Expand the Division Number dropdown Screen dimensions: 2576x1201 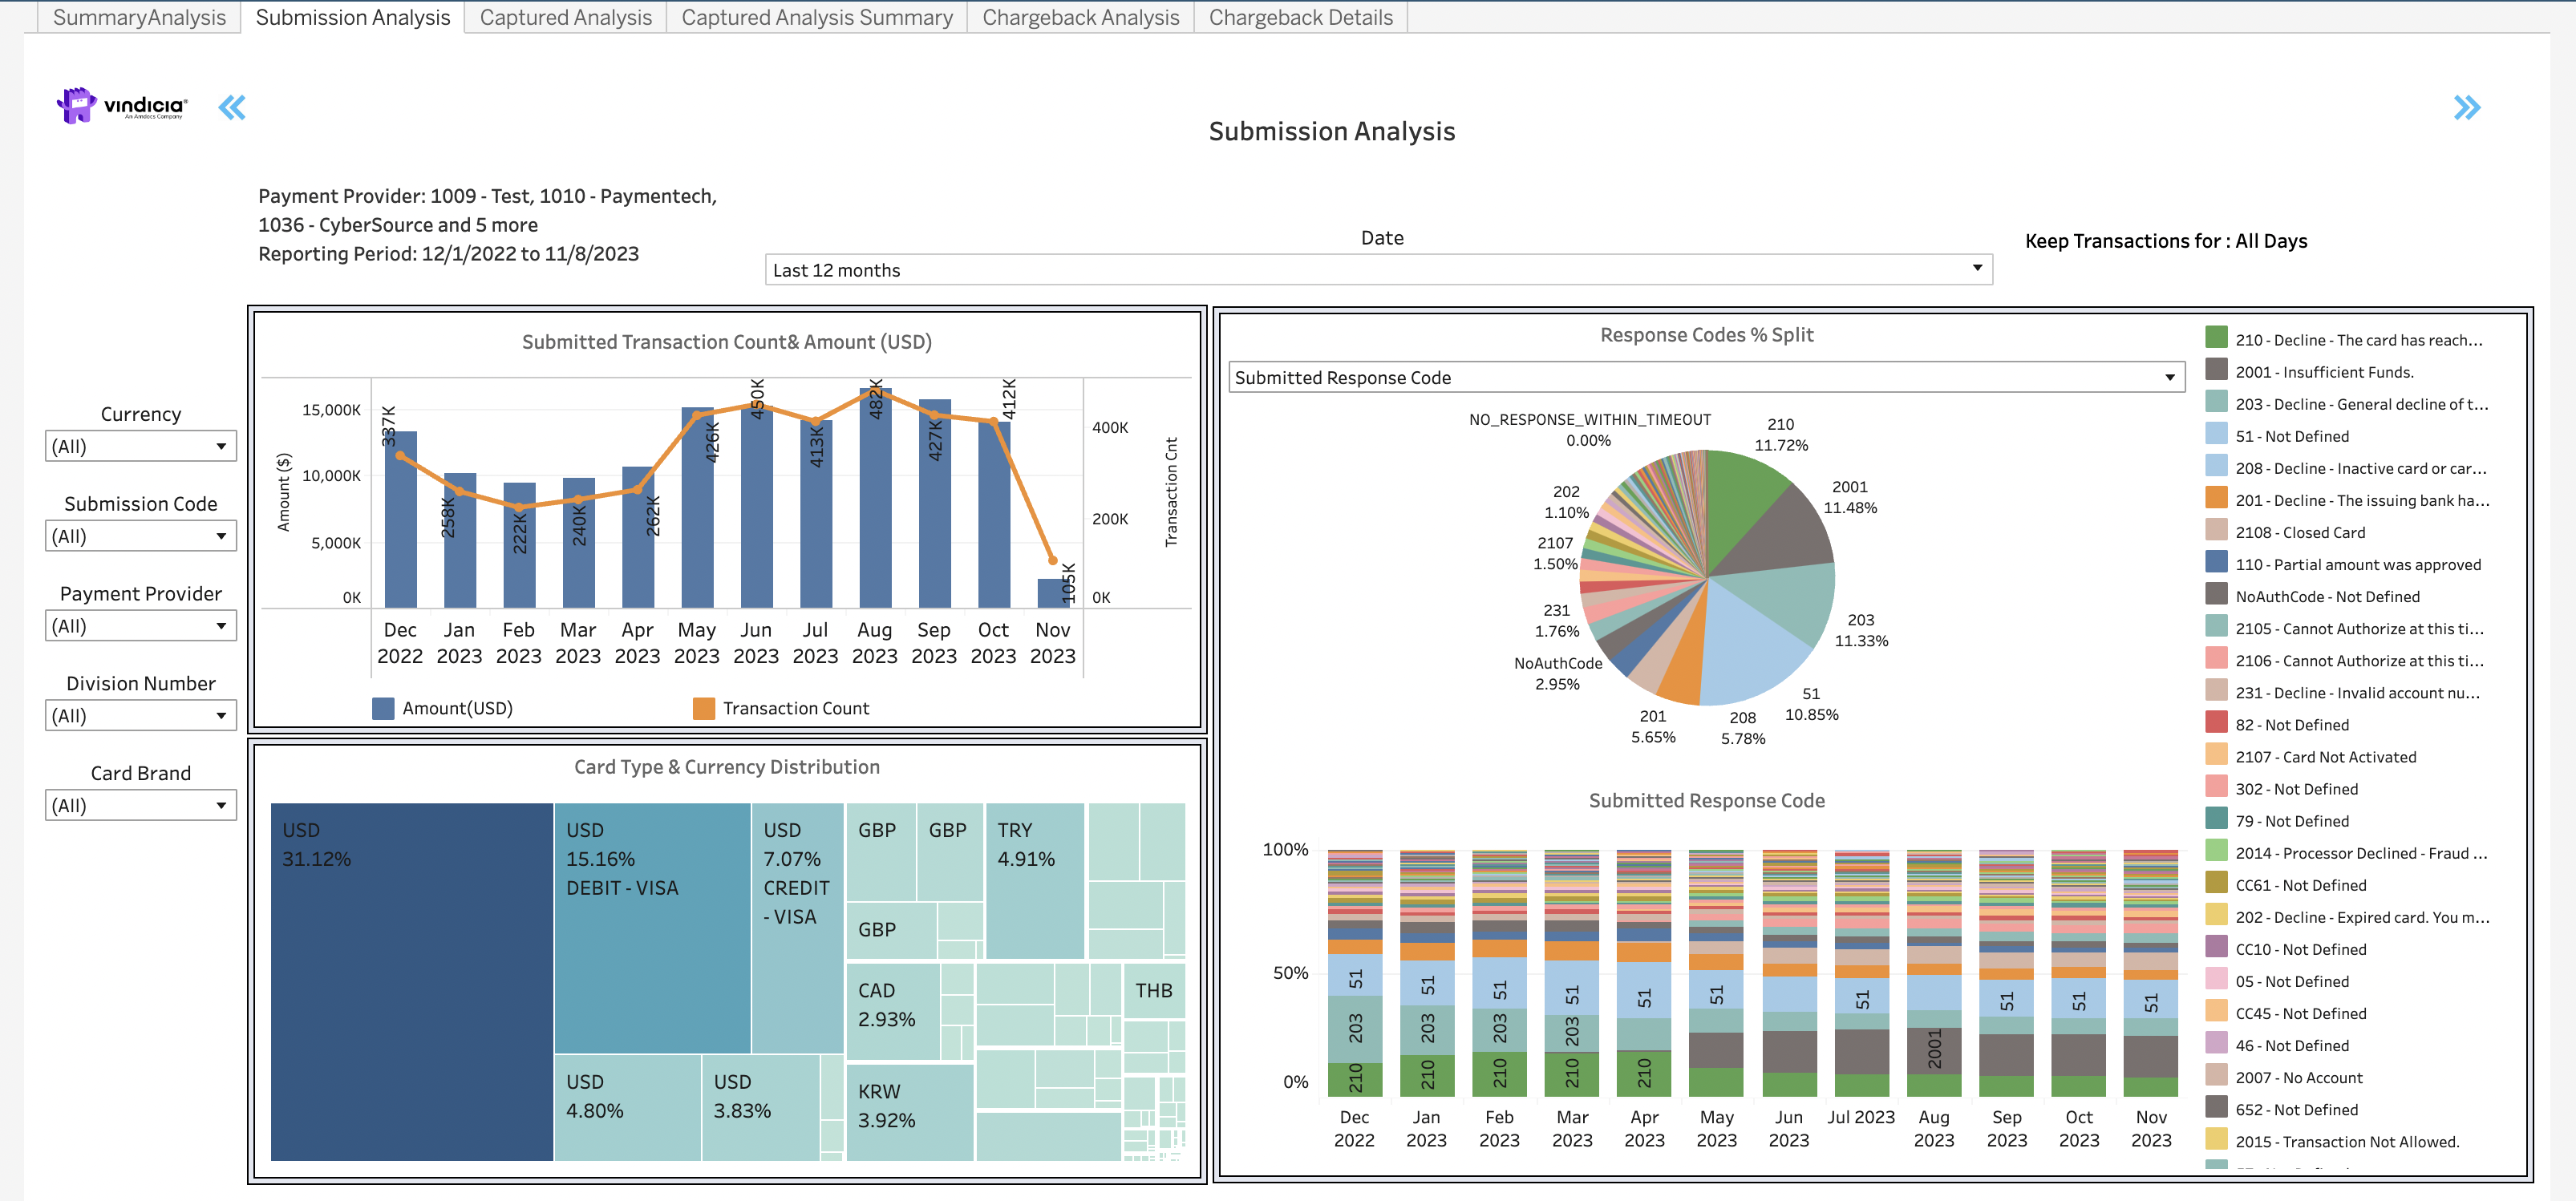(x=140, y=716)
